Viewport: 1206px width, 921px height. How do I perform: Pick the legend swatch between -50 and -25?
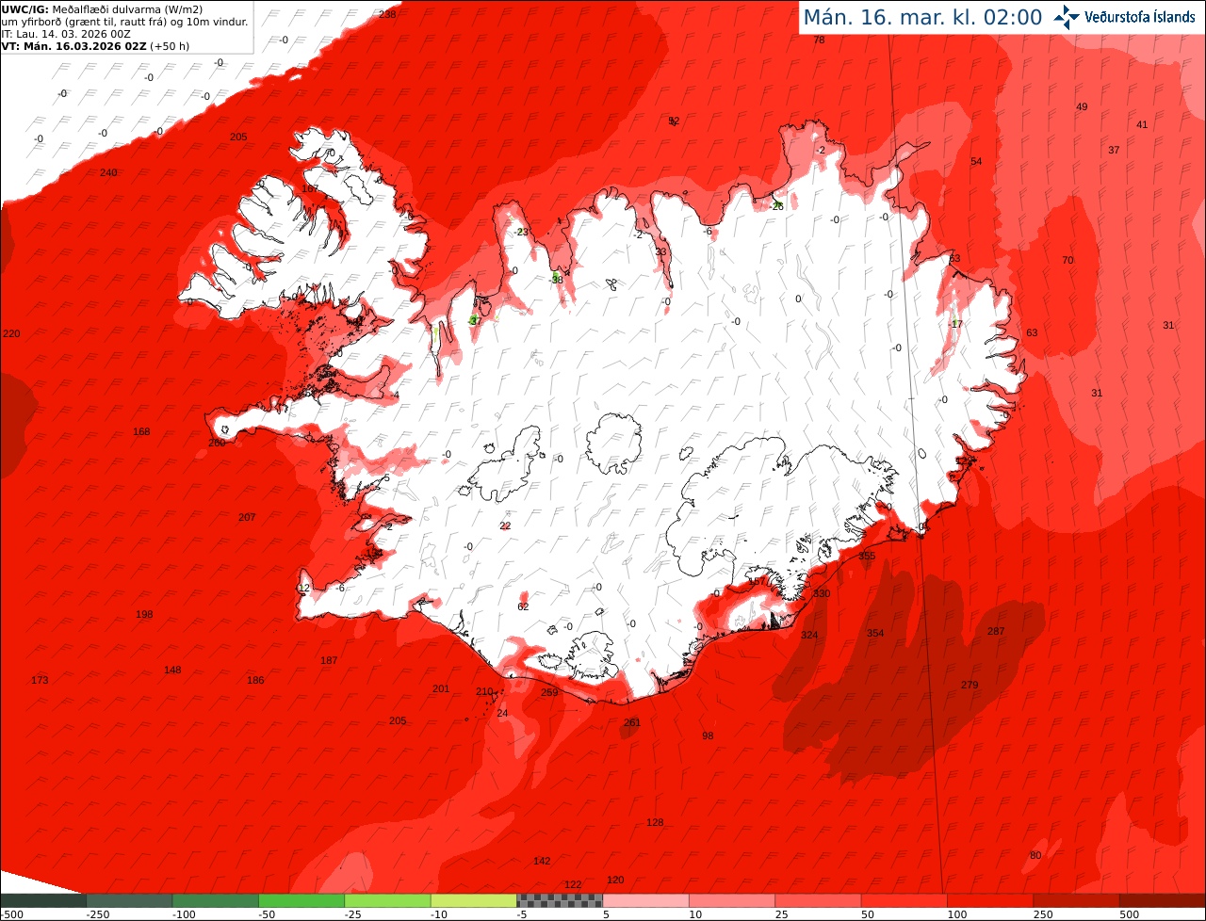[x=301, y=900]
